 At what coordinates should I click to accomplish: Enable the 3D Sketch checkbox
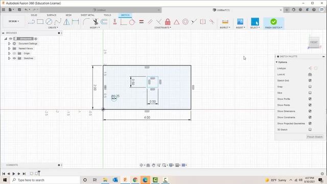tap(310, 129)
